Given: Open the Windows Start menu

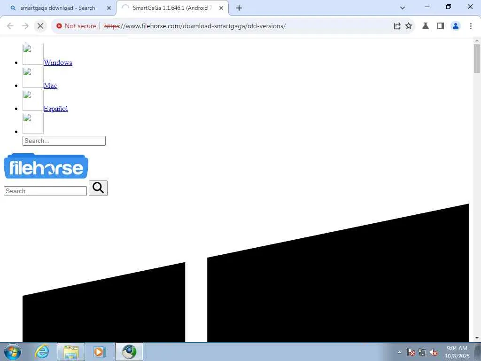Looking at the screenshot, I should click(x=13, y=352).
